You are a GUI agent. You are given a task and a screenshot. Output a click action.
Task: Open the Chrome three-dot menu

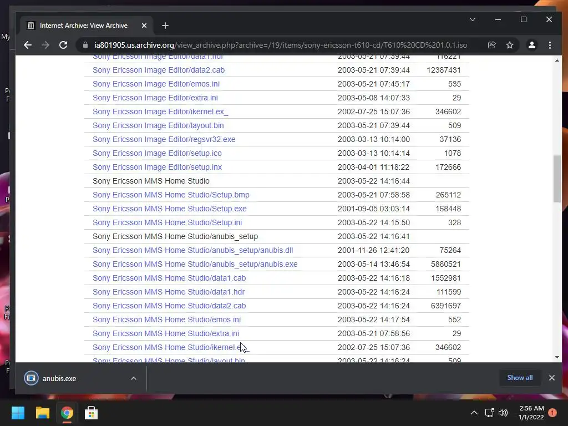pyautogui.click(x=550, y=45)
